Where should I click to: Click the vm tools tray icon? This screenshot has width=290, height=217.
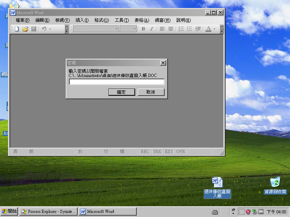[x=261, y=212]
